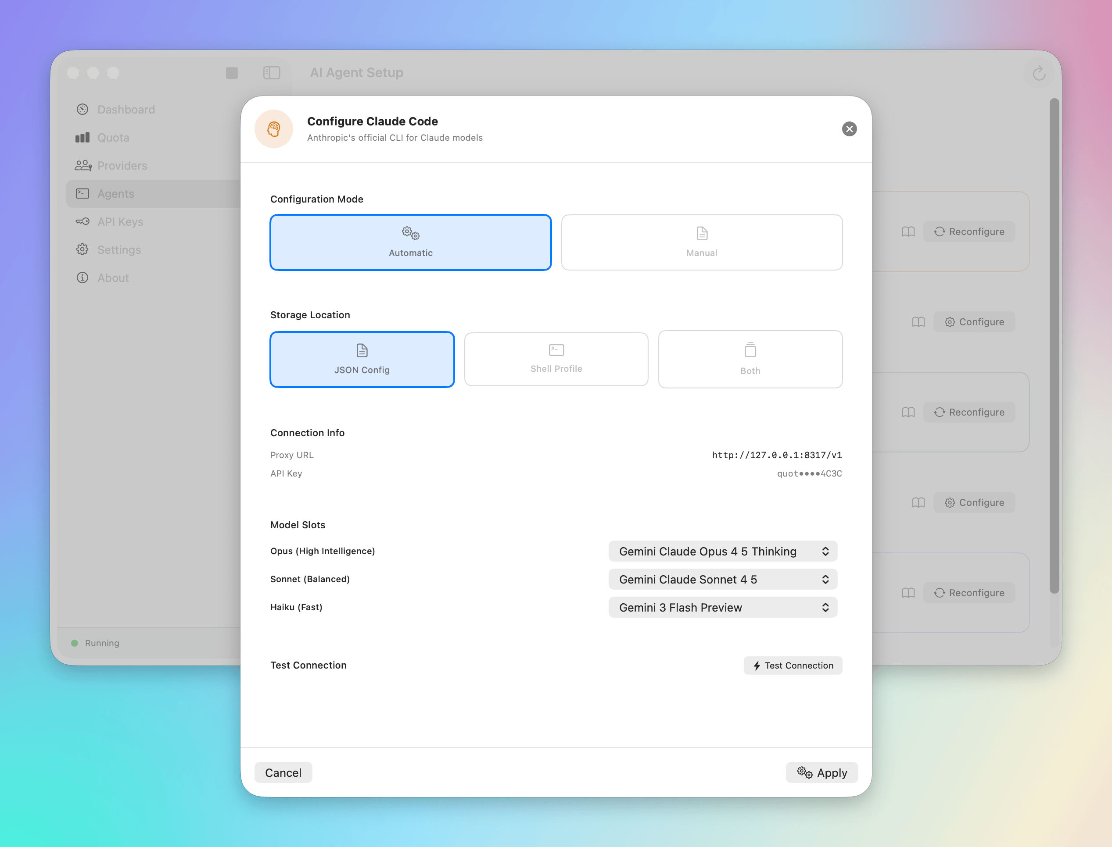Toggle the sidebar panel icon
Image resolution: width=1112 pixels, height=847 pixels.
272,73
